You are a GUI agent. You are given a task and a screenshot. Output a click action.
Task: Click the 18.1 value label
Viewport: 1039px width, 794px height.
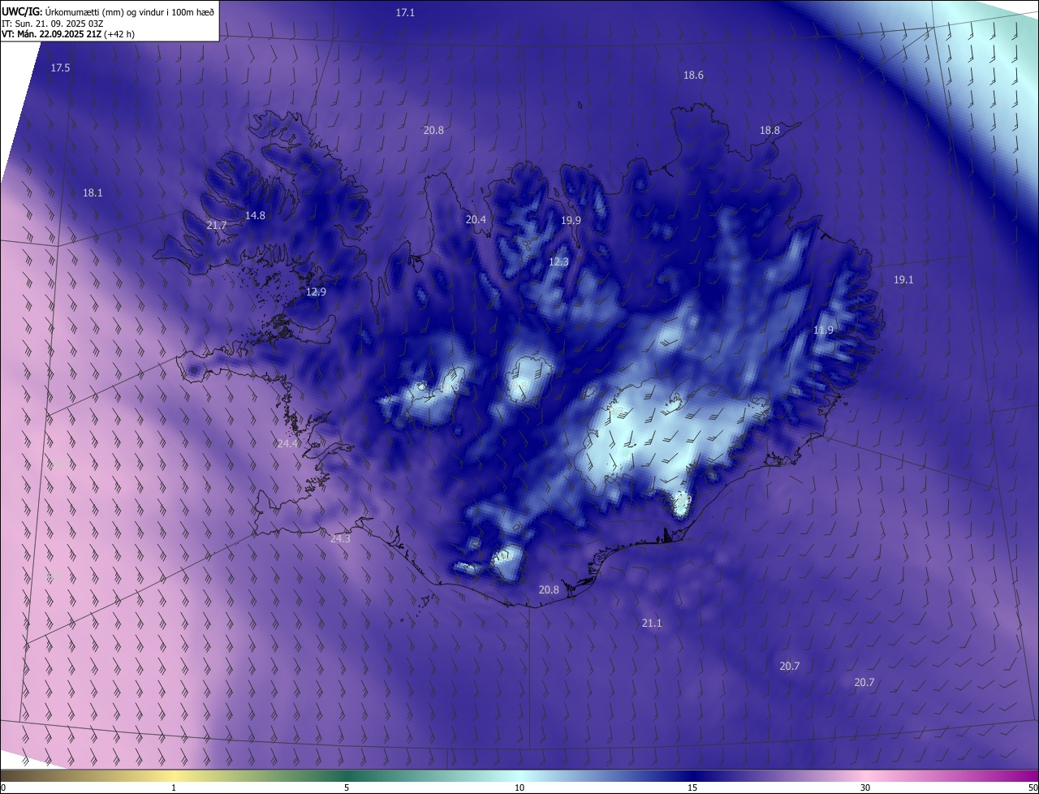click(93, 192)
